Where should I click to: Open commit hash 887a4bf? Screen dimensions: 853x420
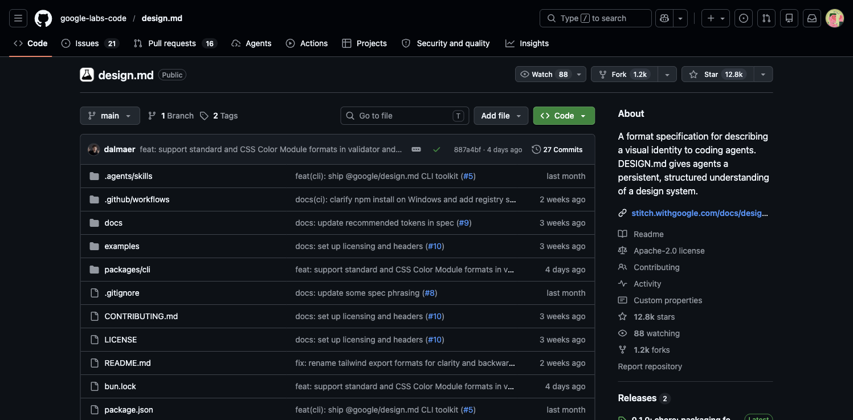[x=467, y=150]
